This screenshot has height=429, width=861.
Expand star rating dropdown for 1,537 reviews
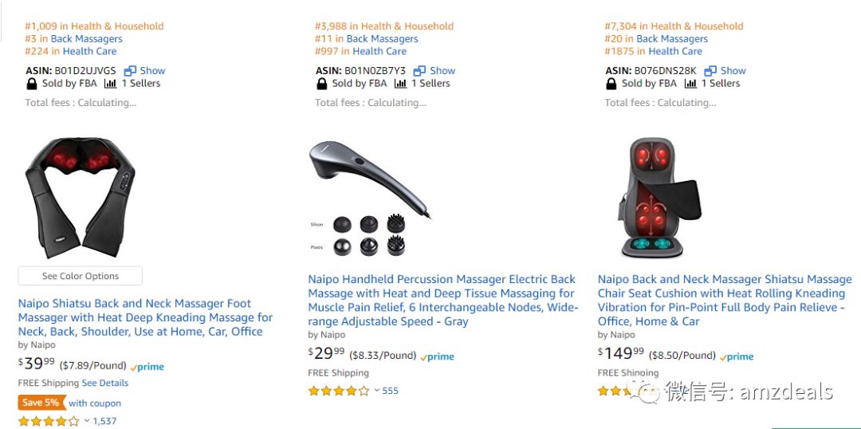click(86, 421)
